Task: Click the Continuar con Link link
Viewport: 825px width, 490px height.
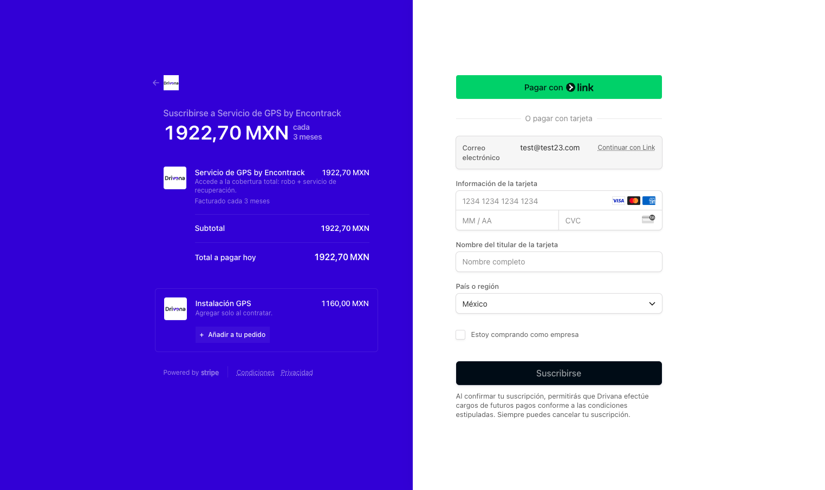Action: point(626,148)
